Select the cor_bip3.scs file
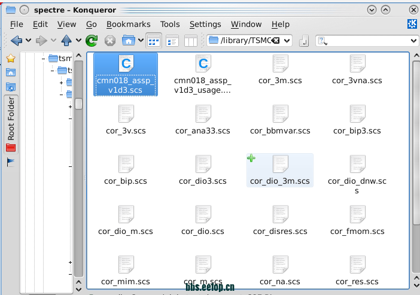The image size is (420, 295). 357,120
